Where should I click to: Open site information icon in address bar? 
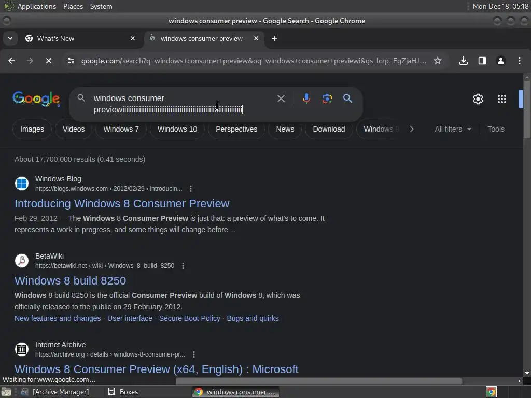coord(71,61)
